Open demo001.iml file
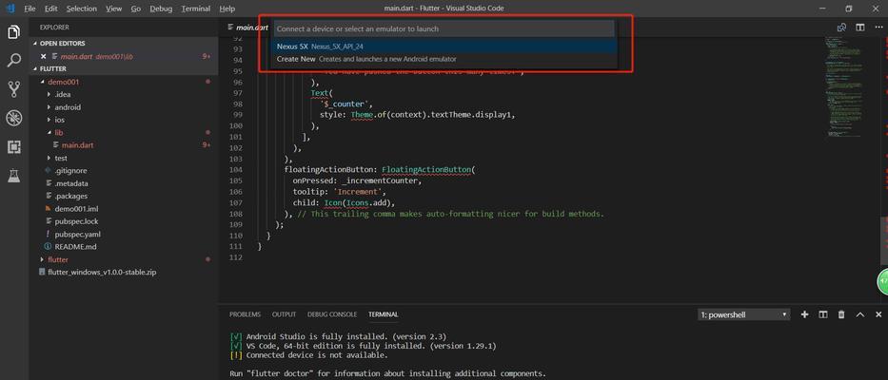 [x=78, y=209]
